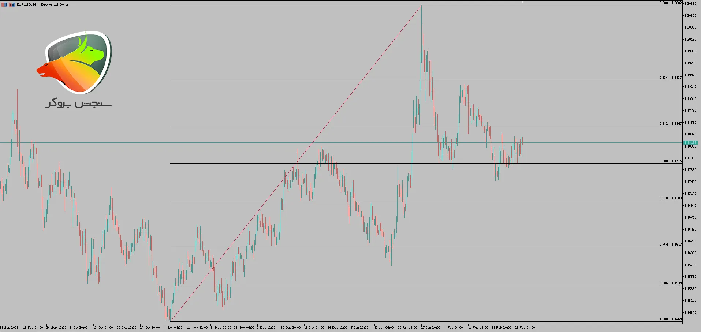The height and width of the screenshot is (332, 701).
Task: Click price scale value 1.19700
Action: click(x=690, y=63)
